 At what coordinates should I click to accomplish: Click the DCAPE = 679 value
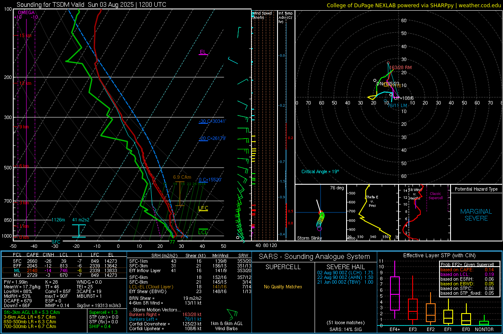pos(17,301)
